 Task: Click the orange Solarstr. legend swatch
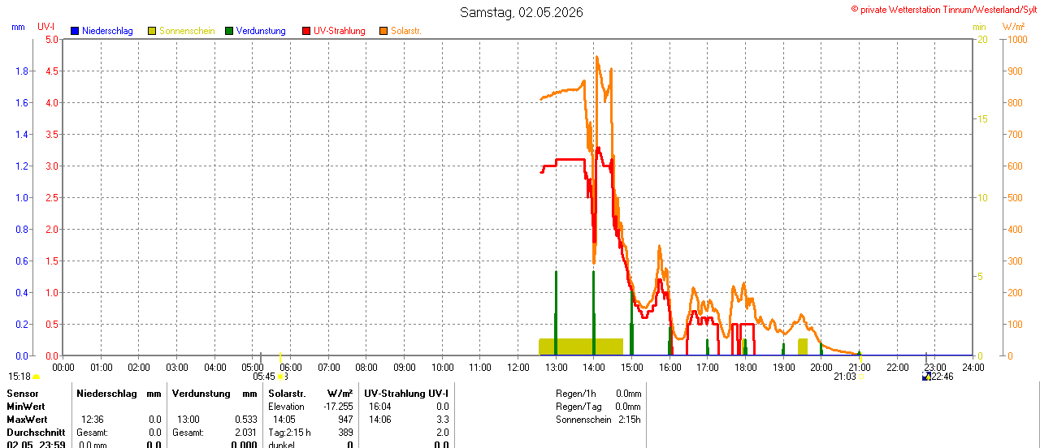coord(383,31)
